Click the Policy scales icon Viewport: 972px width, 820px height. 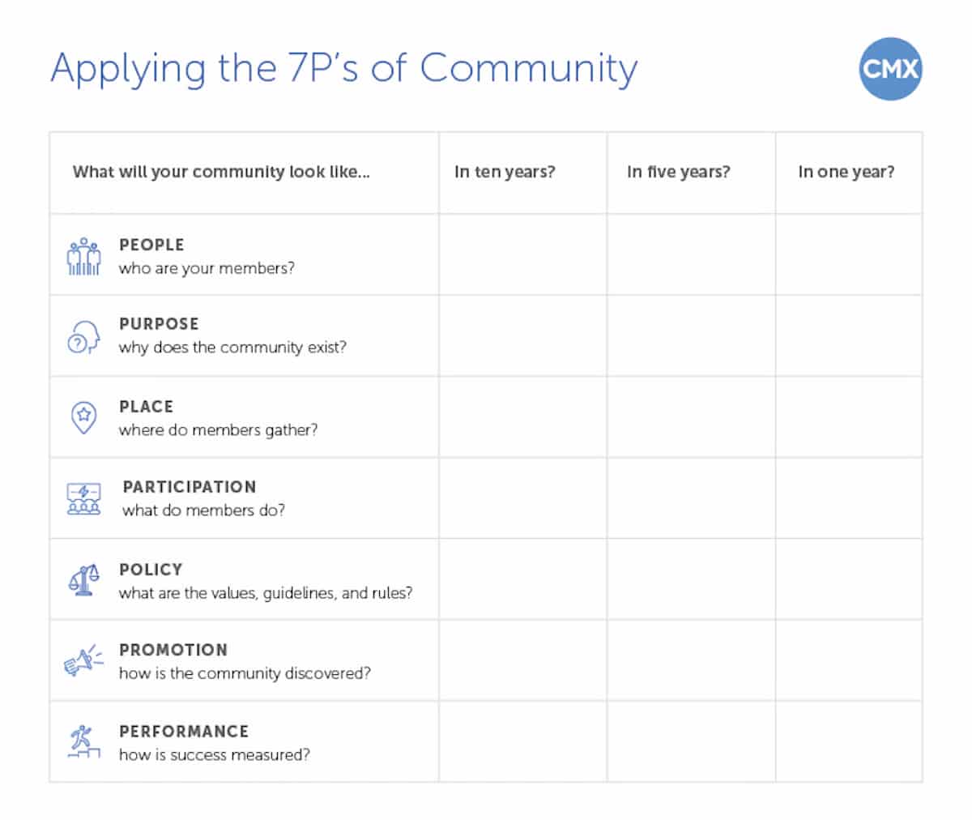coord(83,580)
